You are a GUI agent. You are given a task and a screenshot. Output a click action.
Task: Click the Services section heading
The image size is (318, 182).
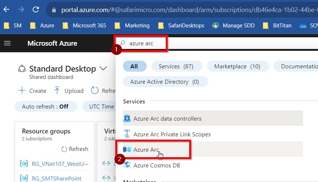[x=134, y=101]
